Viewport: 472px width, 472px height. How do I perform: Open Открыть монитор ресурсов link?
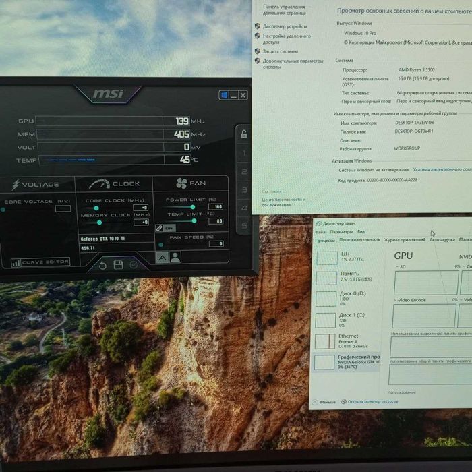pos(370,402)
